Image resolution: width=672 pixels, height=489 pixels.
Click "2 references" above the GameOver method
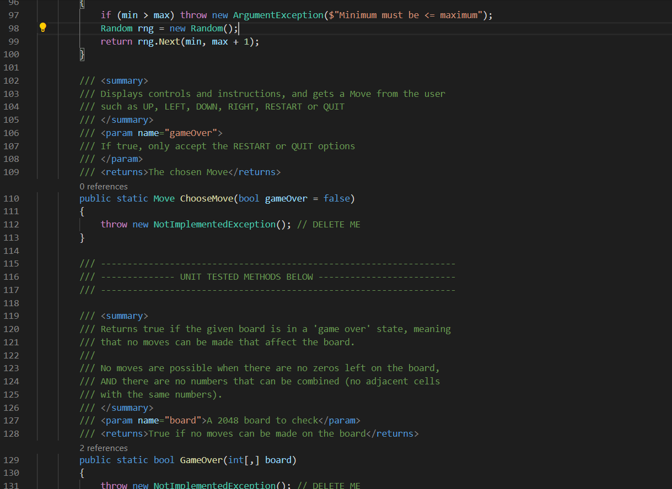tap(103, 448)
